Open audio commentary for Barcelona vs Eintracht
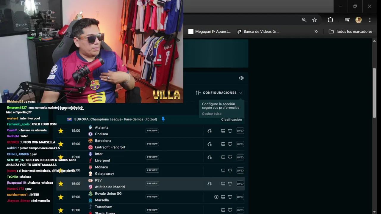Image resolution: width=381 pixels, height=214 pixels. (x=210, y=144)
